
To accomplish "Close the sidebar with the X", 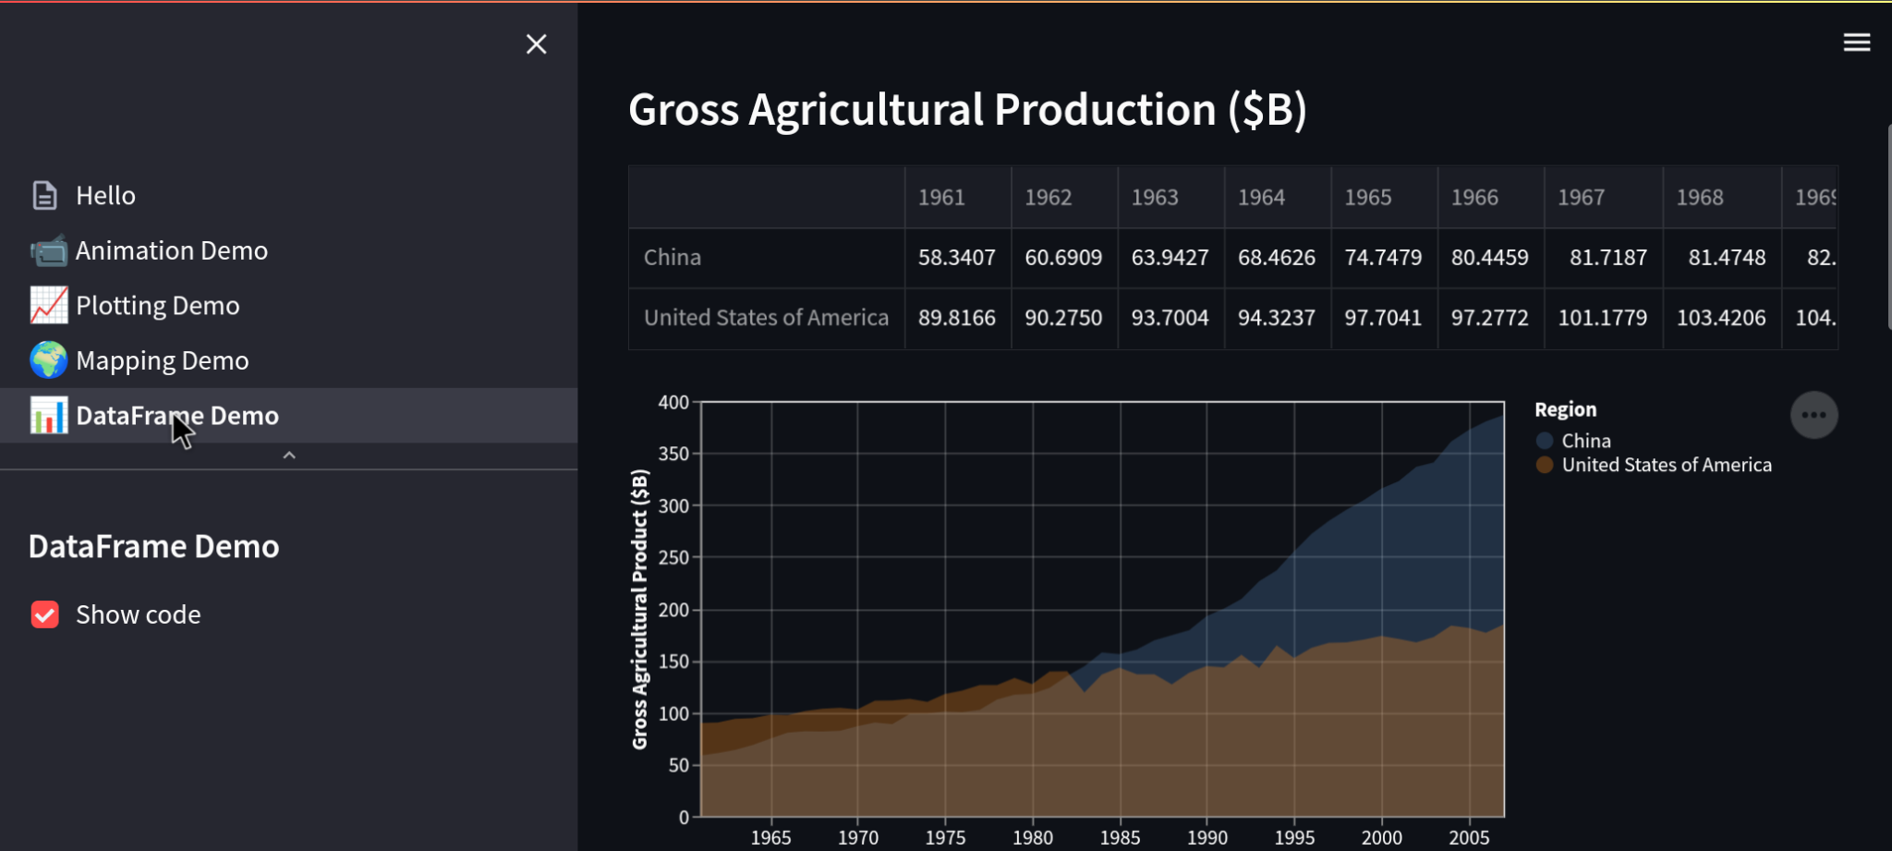I will [x=536, y=44].
